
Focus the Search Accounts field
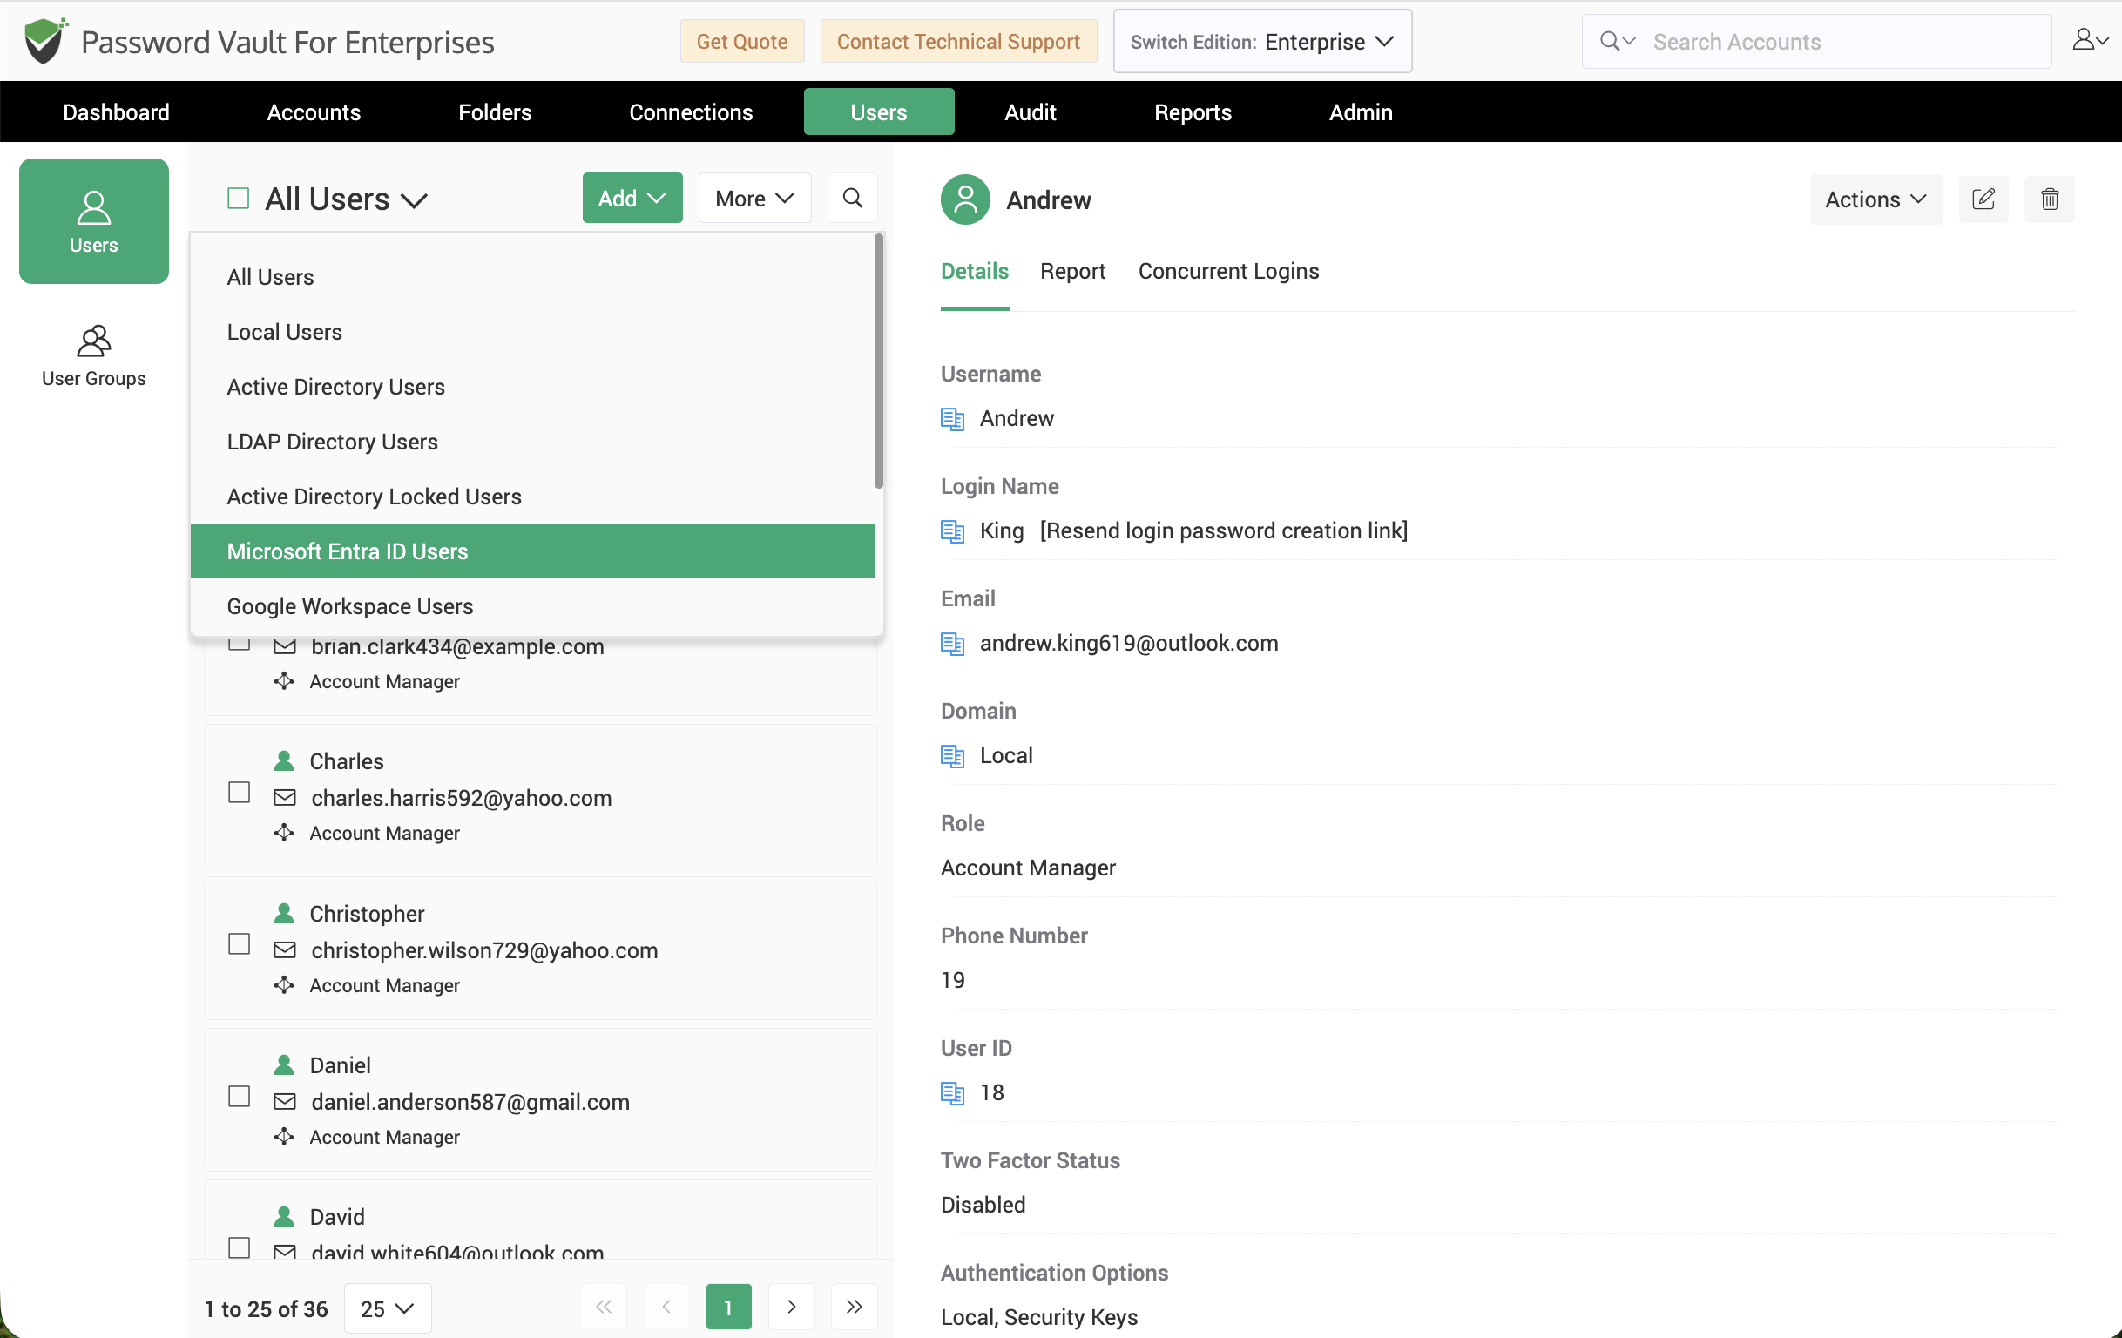pos(1816,42)
